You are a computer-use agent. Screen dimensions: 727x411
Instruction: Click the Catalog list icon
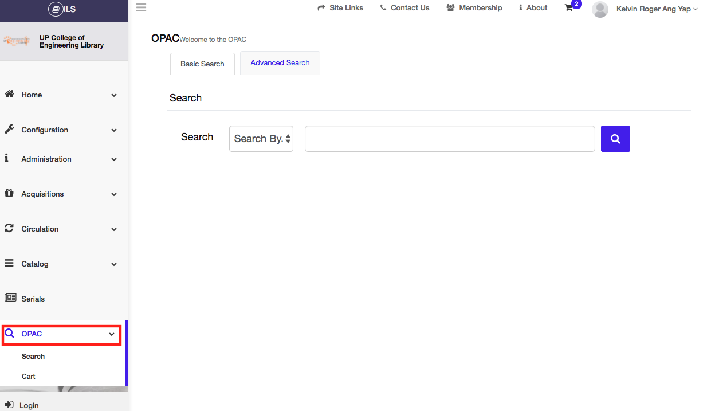click(9, 263)
